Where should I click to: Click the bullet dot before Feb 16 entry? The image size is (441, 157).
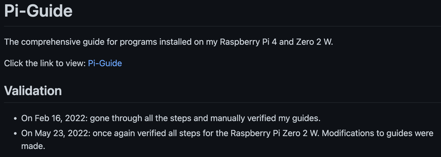pyautogui.click(x=16, y=118)
